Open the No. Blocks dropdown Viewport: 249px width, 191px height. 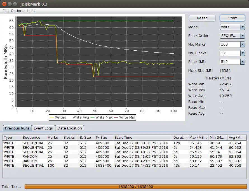242,53
